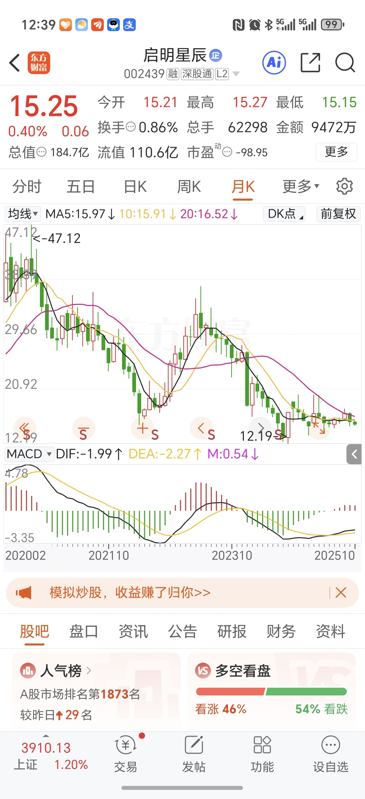Select the 股吧 tab

click(x=35, y=631)
